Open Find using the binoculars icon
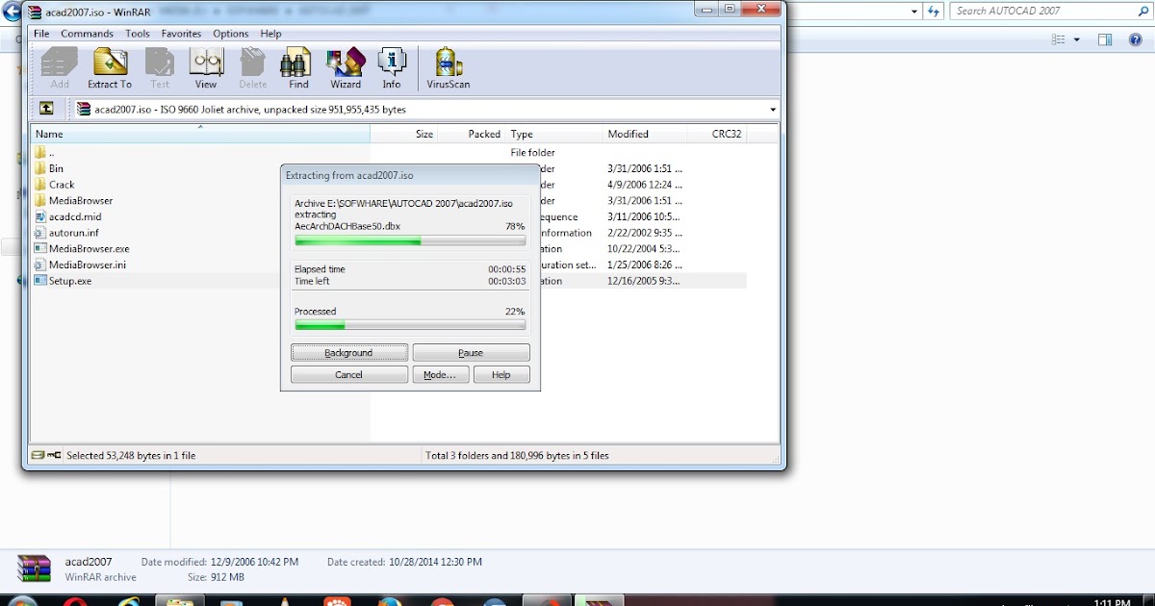 pyautogui.click(x=297, y=67)
